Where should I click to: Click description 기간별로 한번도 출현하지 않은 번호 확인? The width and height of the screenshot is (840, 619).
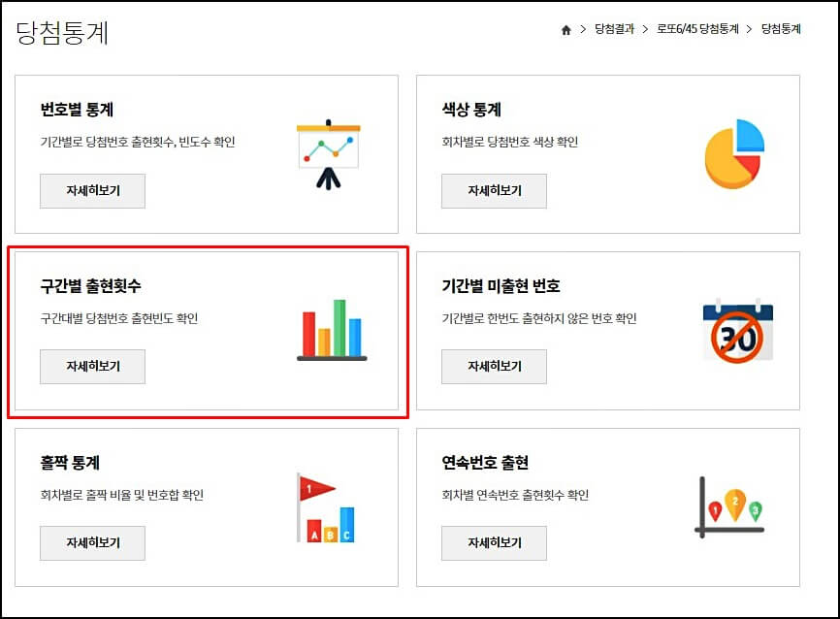point(539,318)
